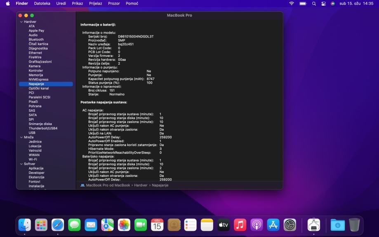Open the Apple menu
The height and width of the screenshot is (237, 379).
pos(8,3)
